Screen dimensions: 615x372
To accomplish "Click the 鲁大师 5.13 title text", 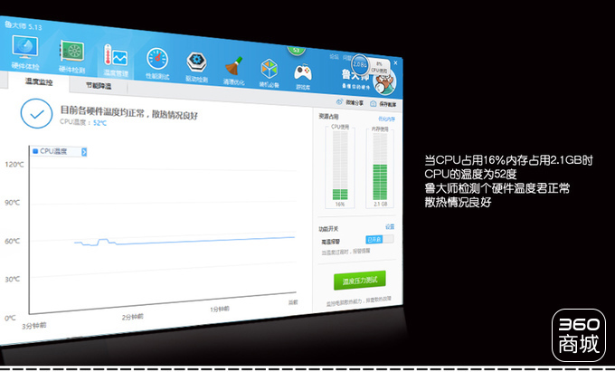I will 24,25.
